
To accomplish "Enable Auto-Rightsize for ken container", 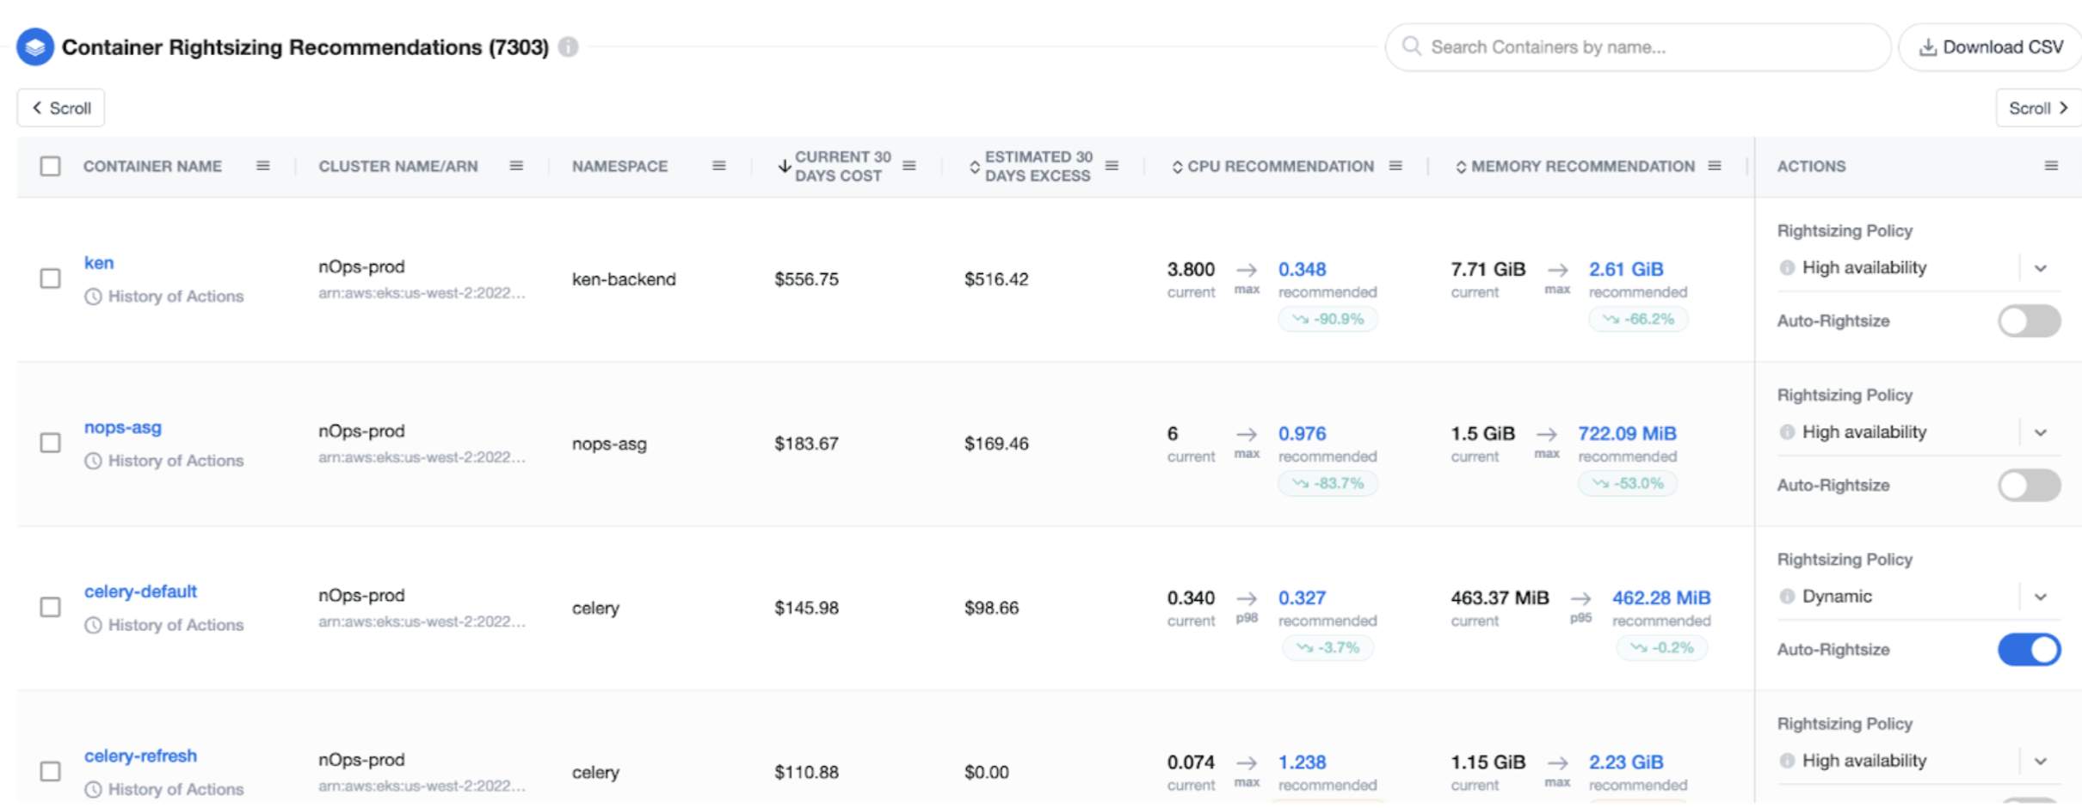I will pos(2028,321).
